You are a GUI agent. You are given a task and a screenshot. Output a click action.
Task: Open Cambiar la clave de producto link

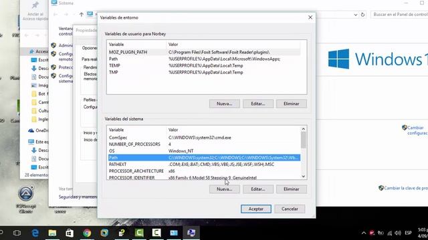pyautogui.click(x=406, y=188)
